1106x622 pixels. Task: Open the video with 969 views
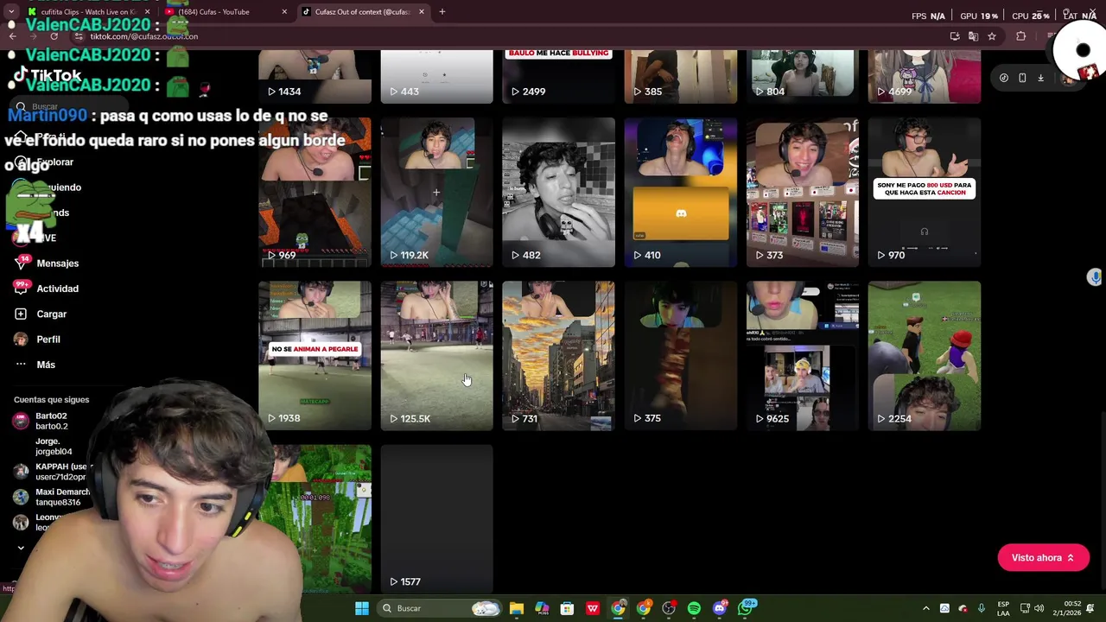[x=315, y=192]
